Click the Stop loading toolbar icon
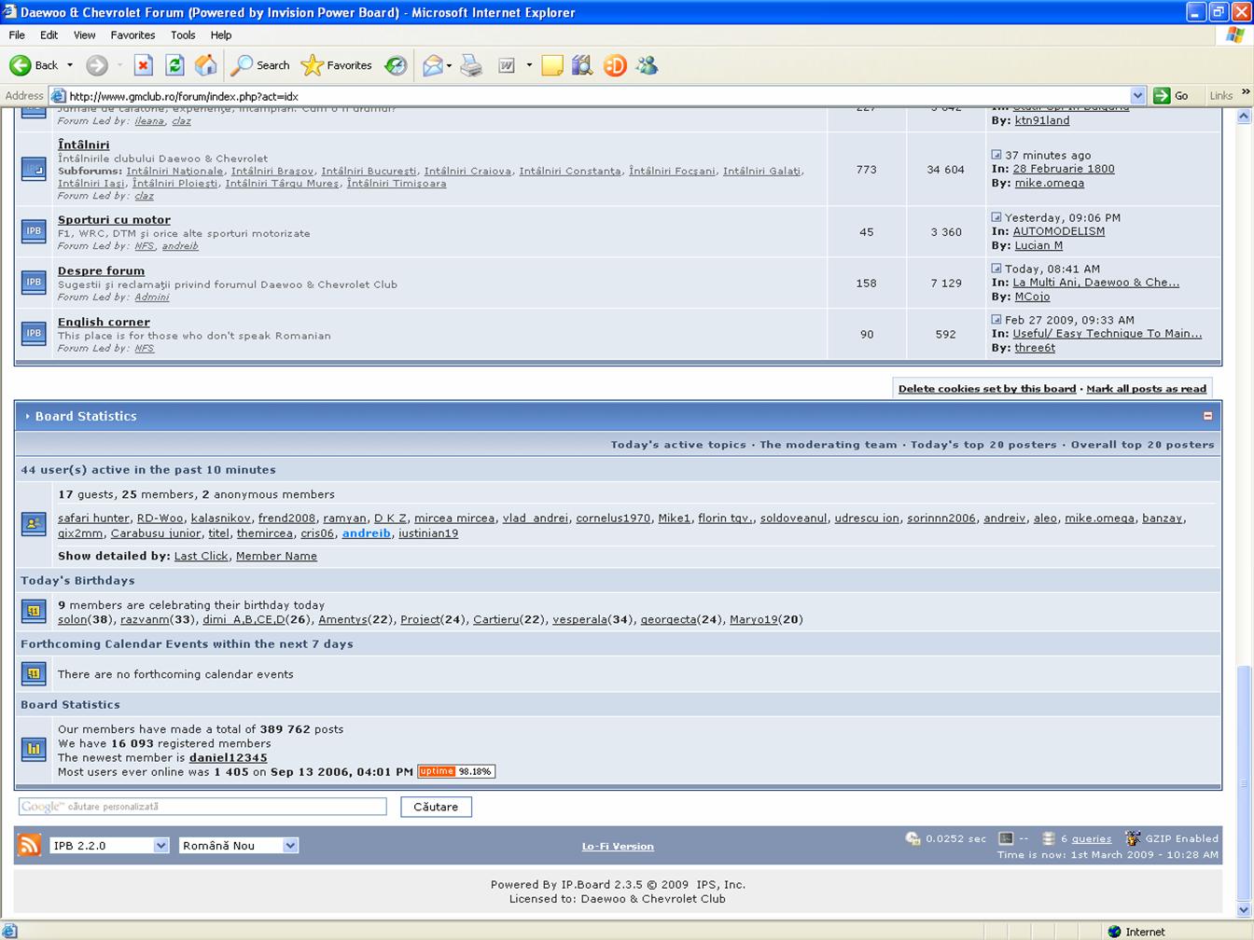1254x940 pixels. 143,65
